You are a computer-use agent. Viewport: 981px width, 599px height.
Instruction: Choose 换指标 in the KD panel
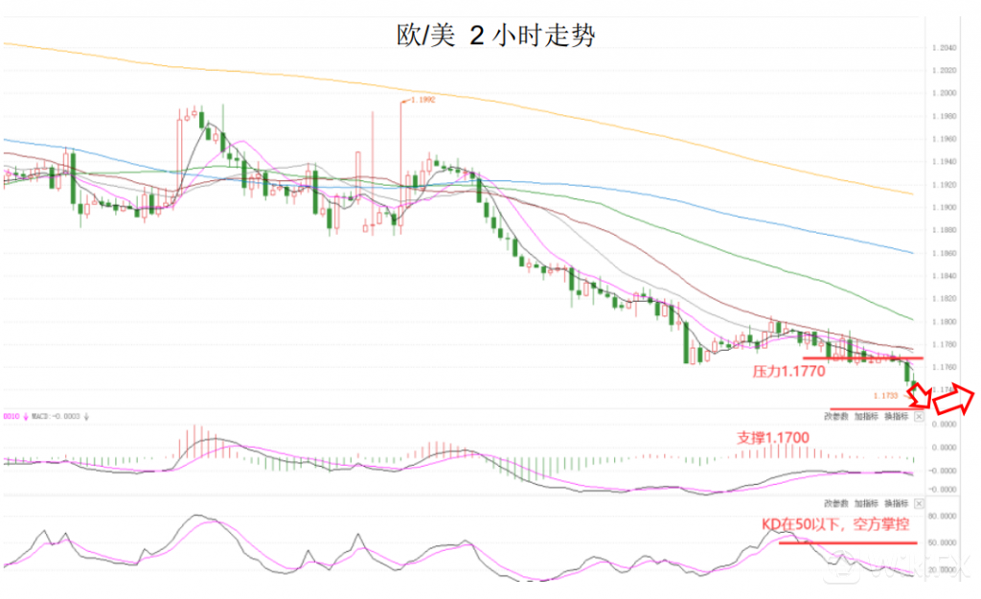pyautogui.click(x=897, y=503)
